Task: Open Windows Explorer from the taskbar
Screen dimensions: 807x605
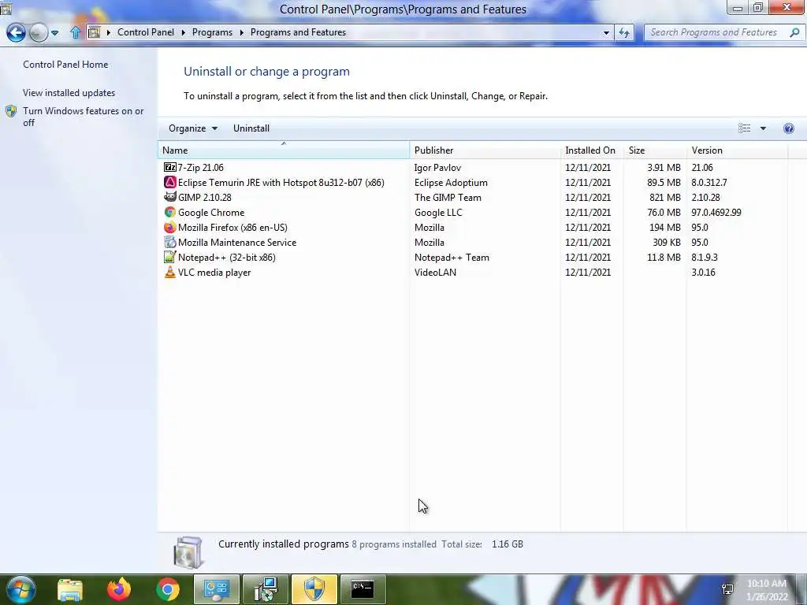Action: [x=70, y=589]
